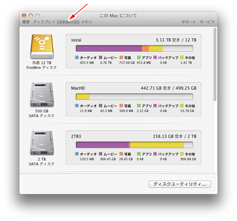Click the 2TB3 storage usage bar
Viewport: 237px width, 221px height.
point(134,145)
